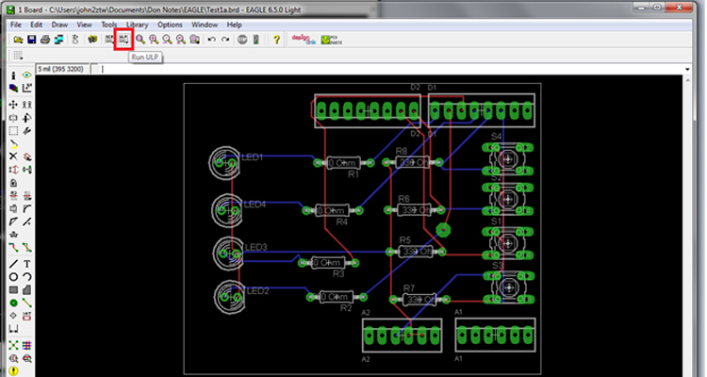Click in the command line input field
Viewport: 707px width, 377px height.
pyautogui.click(x=391, y=69)
